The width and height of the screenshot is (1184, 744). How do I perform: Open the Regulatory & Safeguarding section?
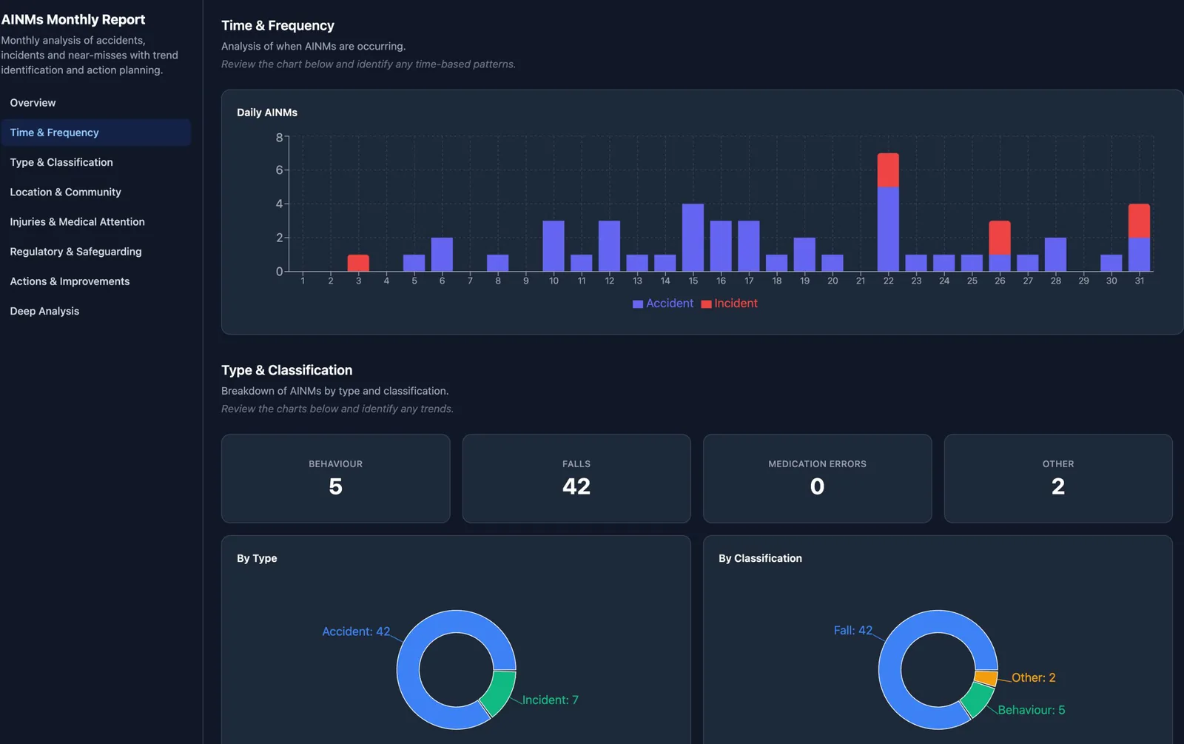[95, 251]
